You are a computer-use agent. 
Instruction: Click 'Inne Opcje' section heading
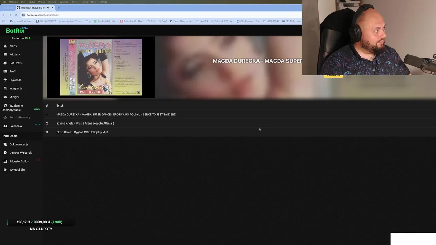[10, 136]
